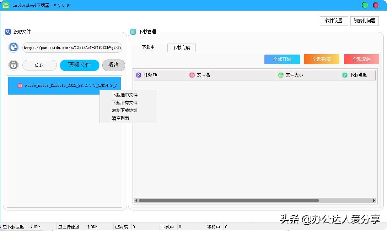Click the purple avatar icon at top right
The width and height of the screenshot is (387, 231).
point(375,5)
